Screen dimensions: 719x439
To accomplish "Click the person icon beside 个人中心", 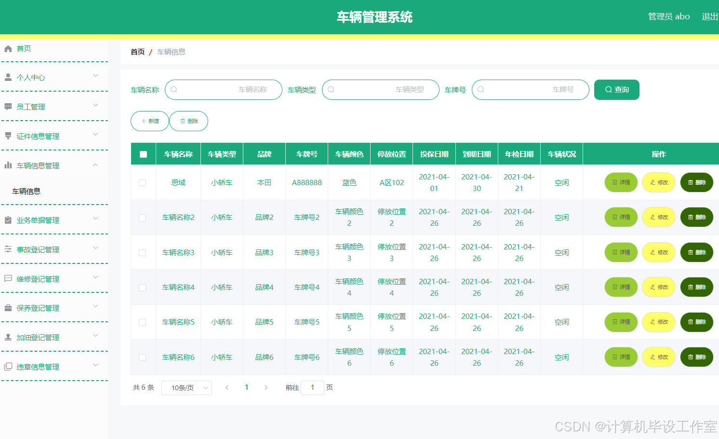I will 8,77.
